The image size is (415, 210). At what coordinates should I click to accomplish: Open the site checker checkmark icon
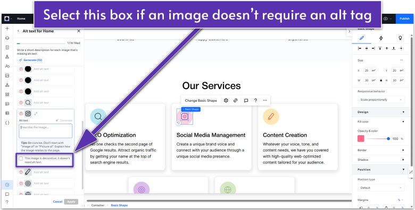pyautogui.click(x=7, y=185)
